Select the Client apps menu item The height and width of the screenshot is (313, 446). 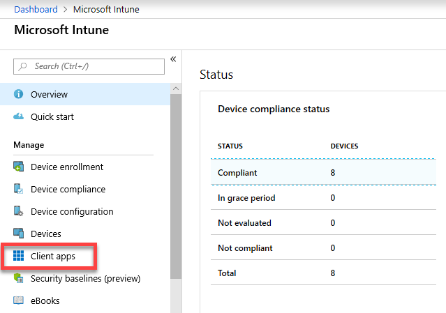coord(52,257)
